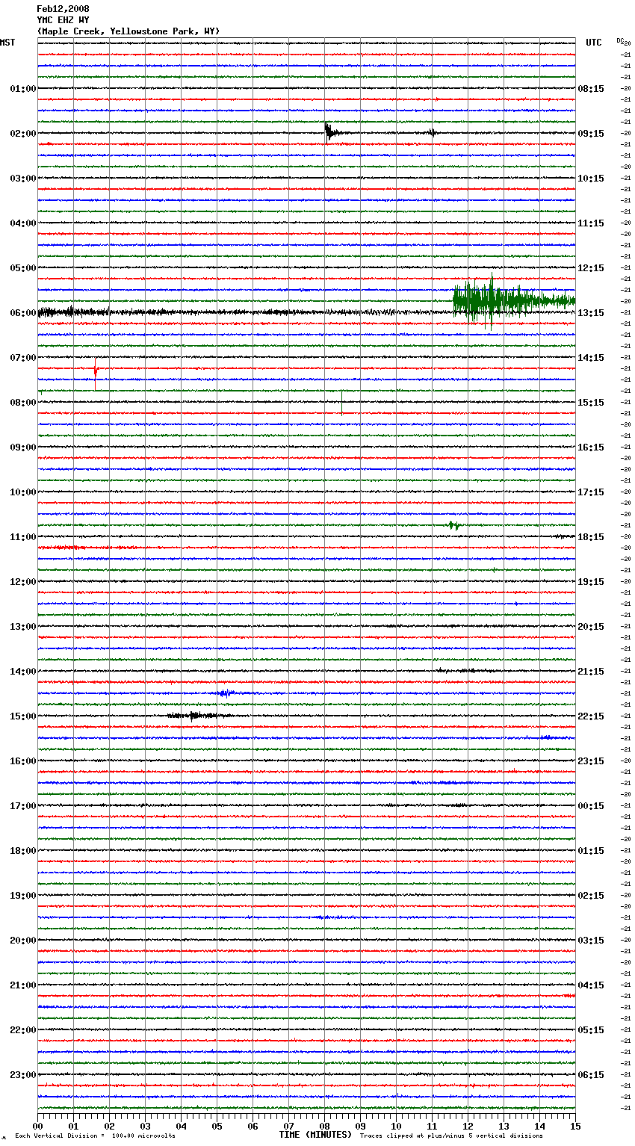Click the 14:00 MST row label
Image resolution: width=635 pixels, height=1146 pixels.
(23, 672)
